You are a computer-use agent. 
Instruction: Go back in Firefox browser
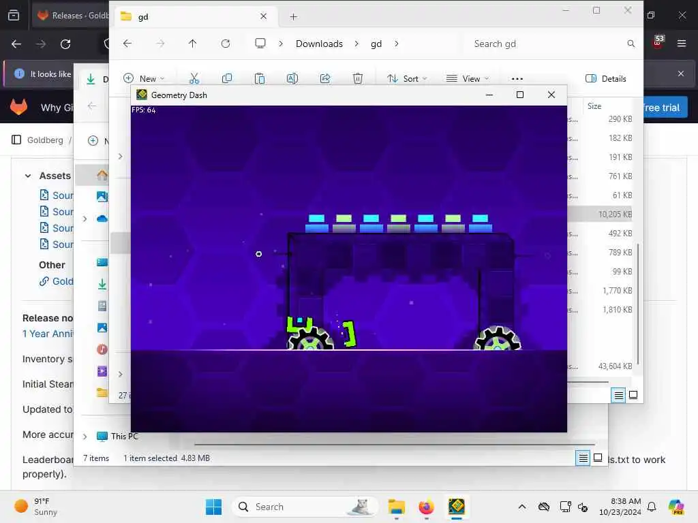click(x=16, y=44)
